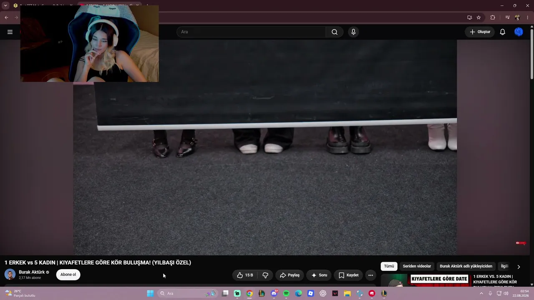Screen dimensions: 534x300
Task: Open the red taskbar app icon
Action: pyautogui.click(x=372, y=293)
